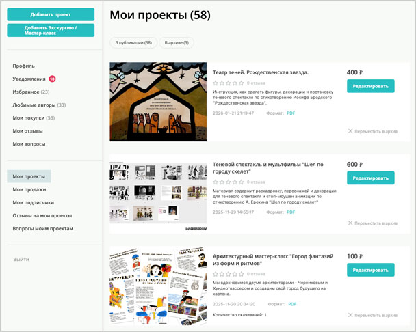Click star rating of Театр теней project
The width and height of the screenshot is (416, 332).
228,83
